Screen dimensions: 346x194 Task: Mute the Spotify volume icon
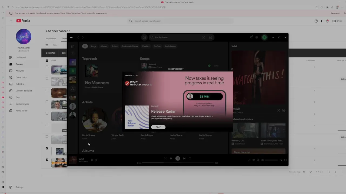(x=262, y=160)
